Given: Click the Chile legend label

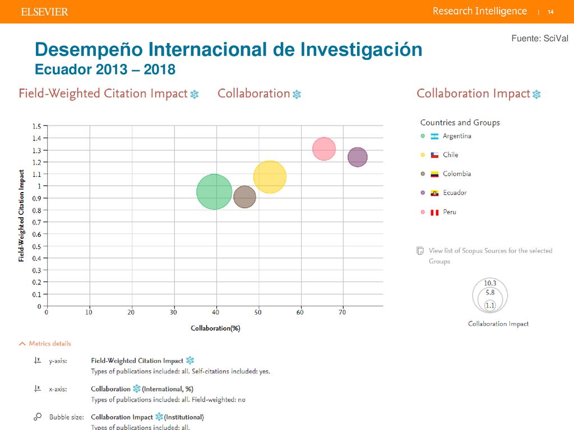Looking at the screenshot, I should pos(450,155).
